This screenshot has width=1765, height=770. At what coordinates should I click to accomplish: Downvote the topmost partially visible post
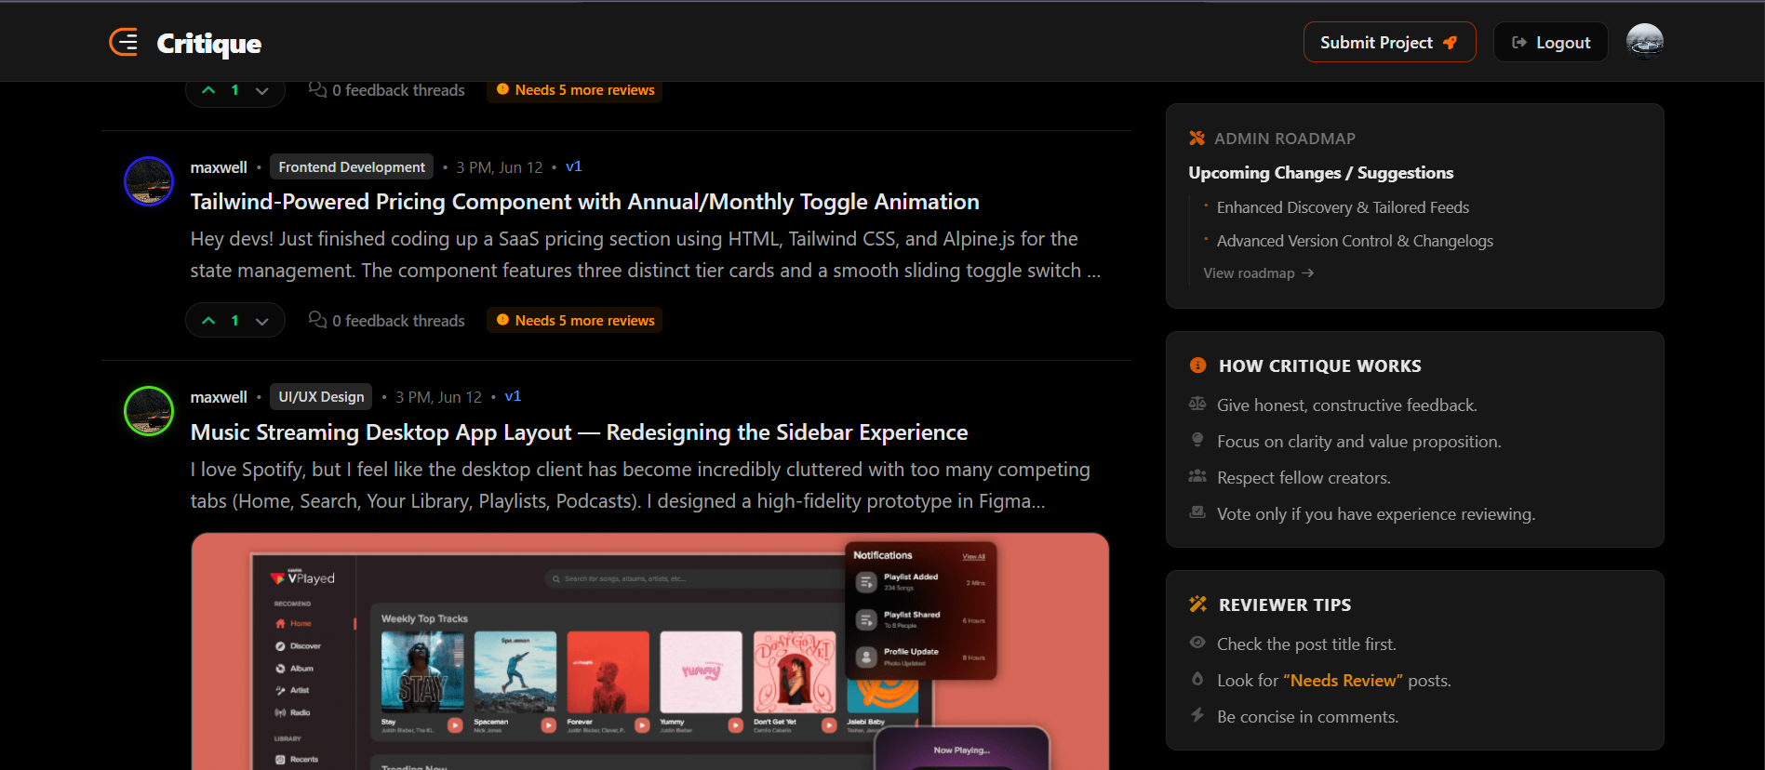point(262,90)
